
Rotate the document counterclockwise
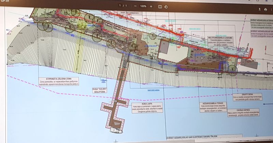click(x=166, y=6)
